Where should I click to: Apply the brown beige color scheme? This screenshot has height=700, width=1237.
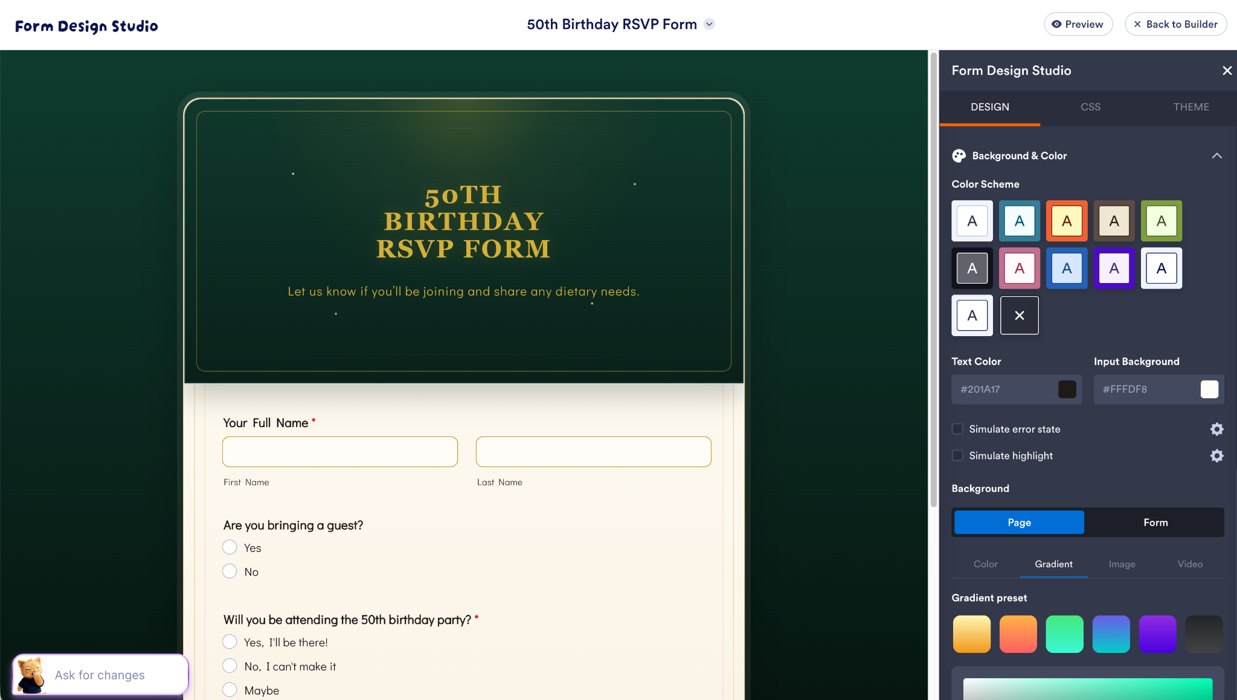(x=1114, y=221)
